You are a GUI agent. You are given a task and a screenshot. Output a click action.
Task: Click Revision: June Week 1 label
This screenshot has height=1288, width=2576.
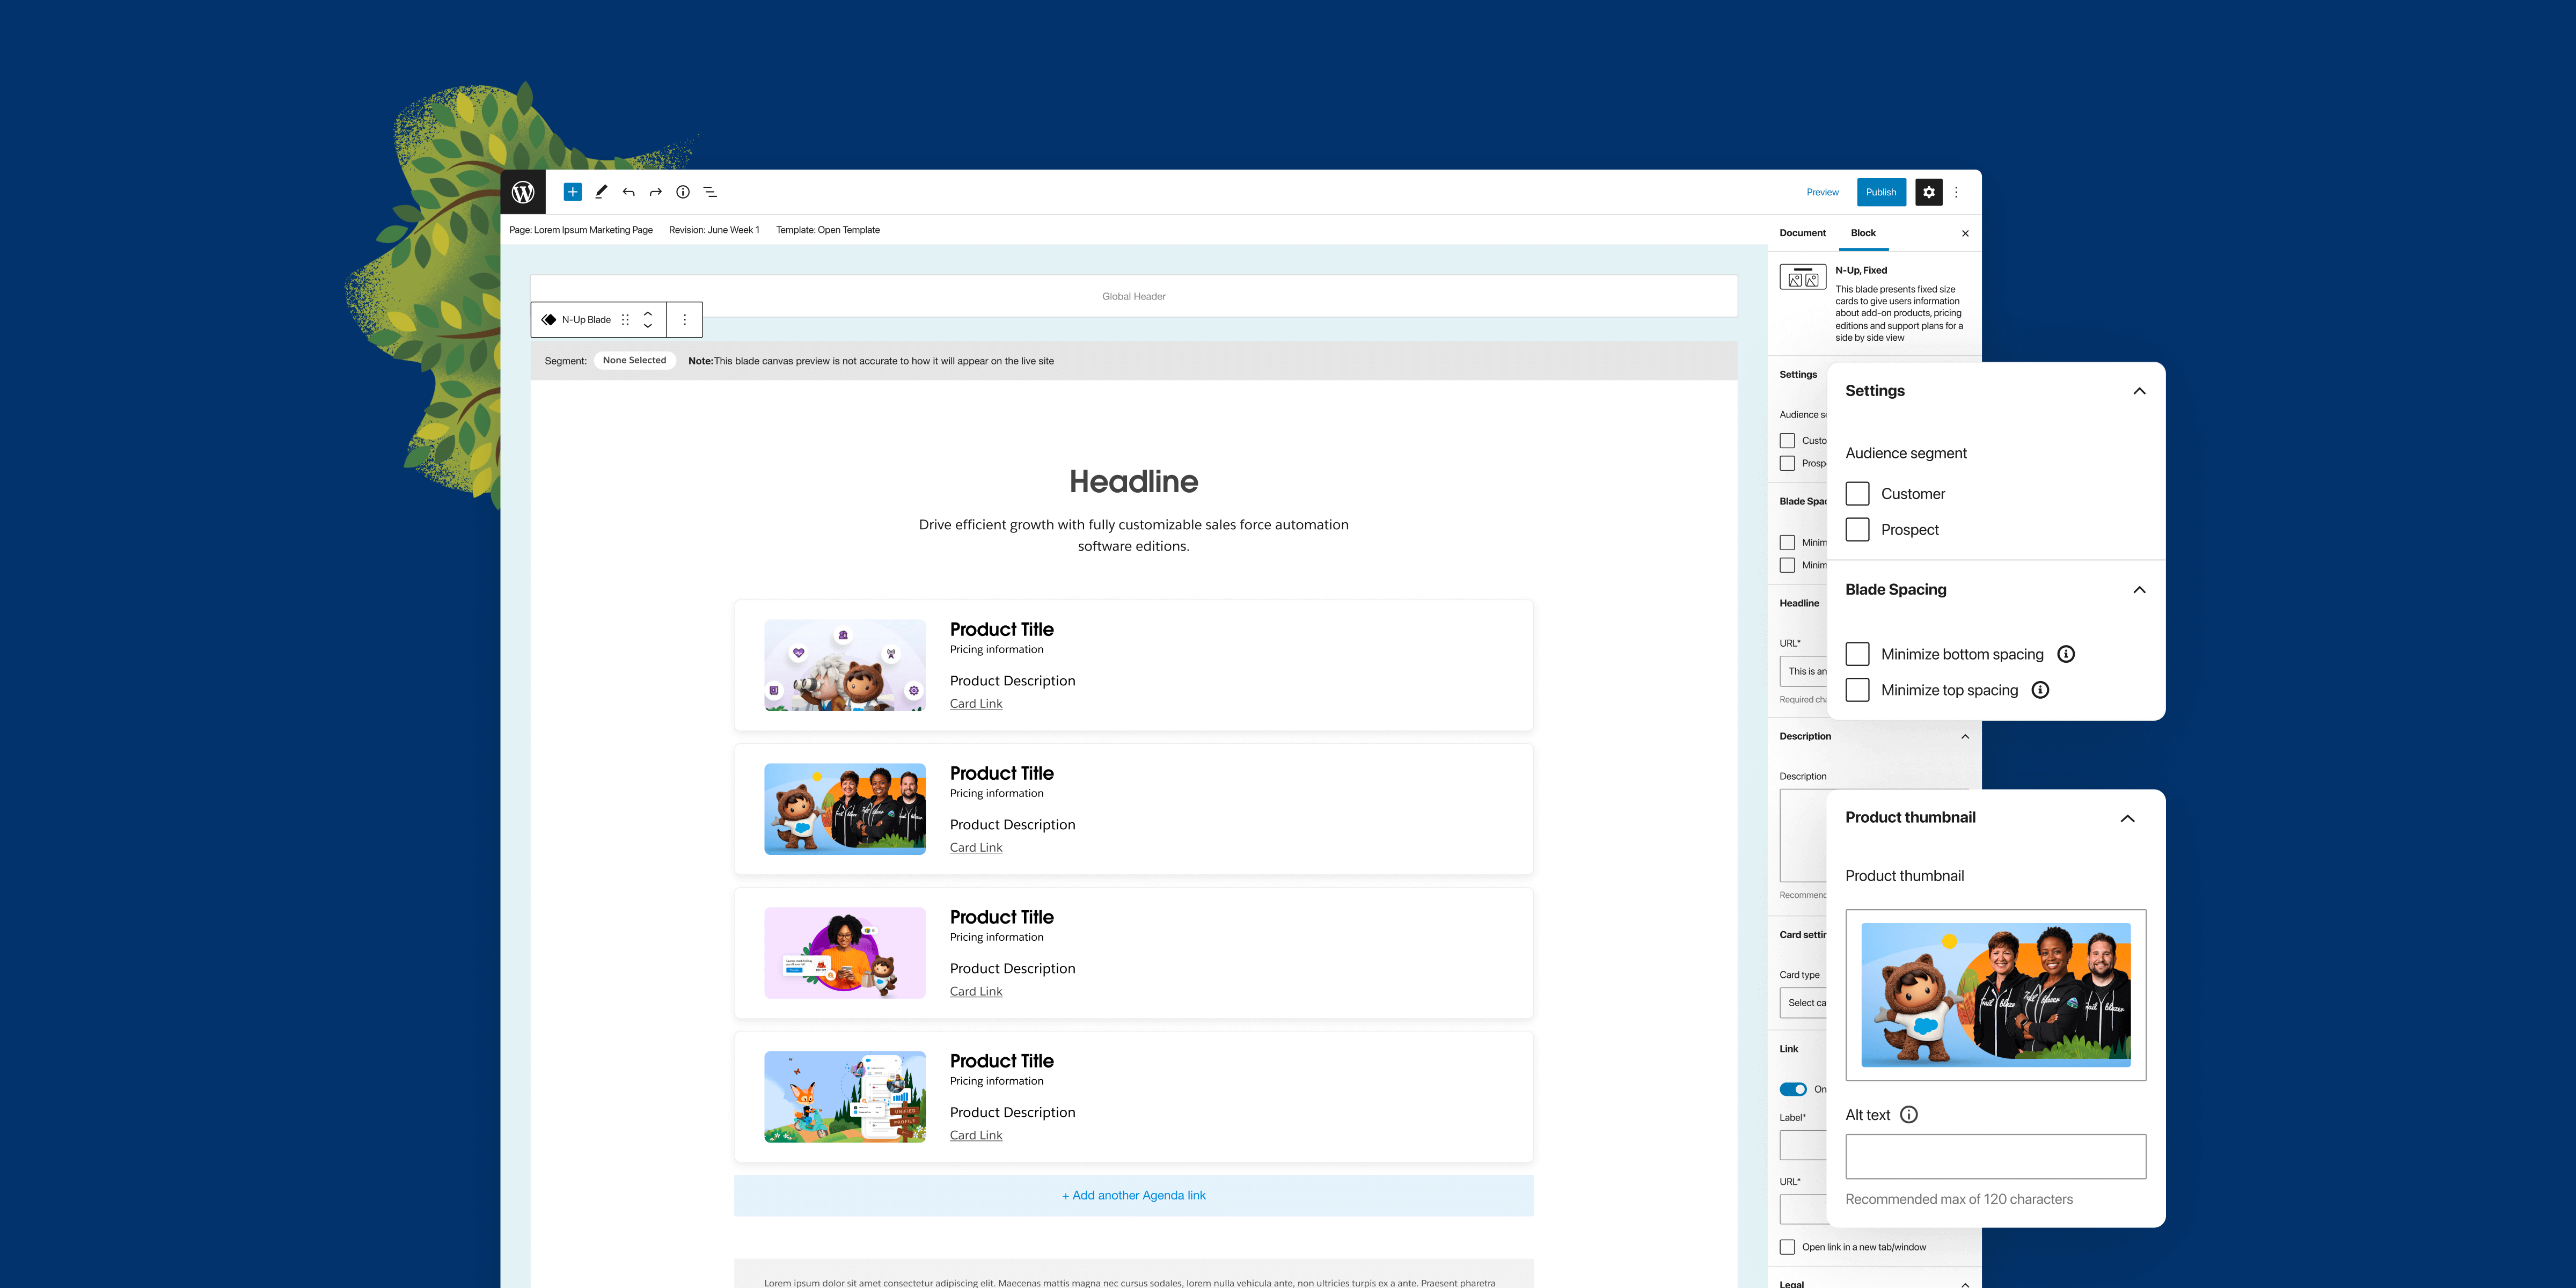coord(714,230)
